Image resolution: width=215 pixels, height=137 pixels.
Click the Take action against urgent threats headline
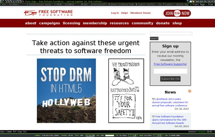coord(86,47)
